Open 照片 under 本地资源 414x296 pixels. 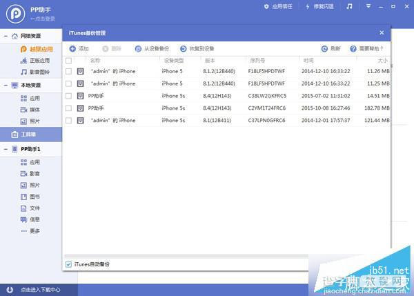(x=30, y=121)
